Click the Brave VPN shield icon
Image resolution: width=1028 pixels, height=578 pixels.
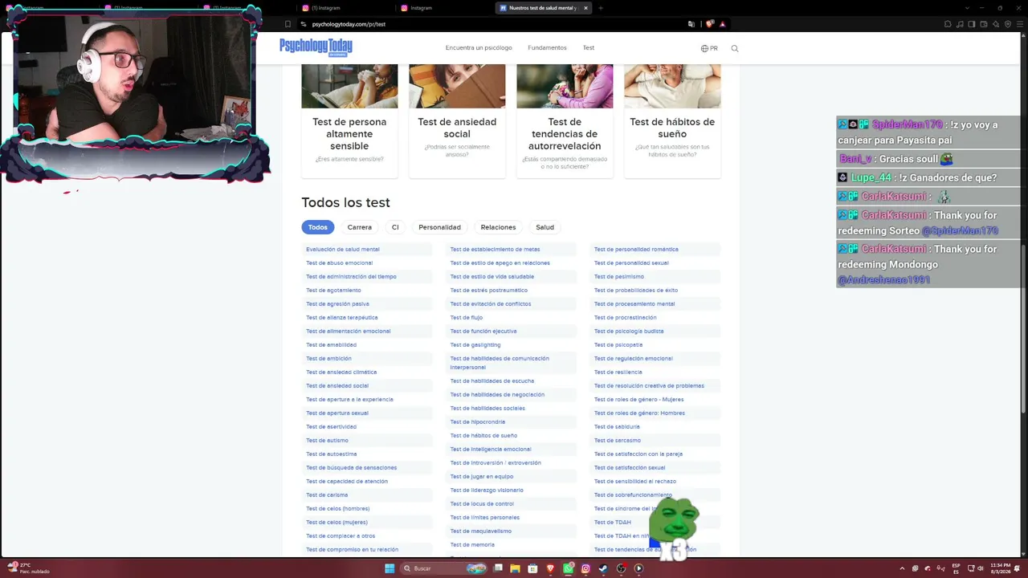pyautogui.click(x=1008, y=24)
